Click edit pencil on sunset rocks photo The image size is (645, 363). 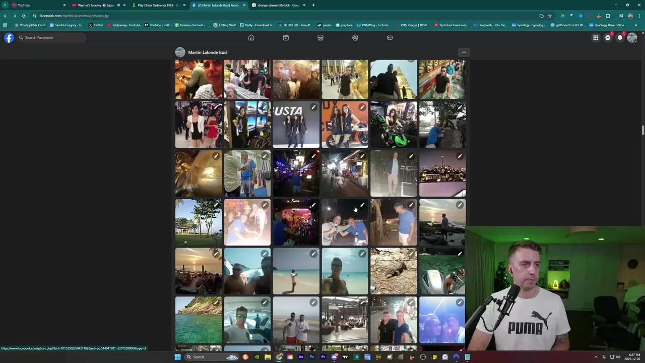(x=460, y=205)
